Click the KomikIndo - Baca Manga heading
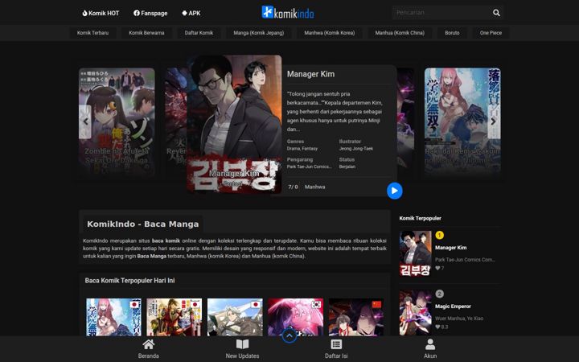579x362 pixels. tap(143, 224)
